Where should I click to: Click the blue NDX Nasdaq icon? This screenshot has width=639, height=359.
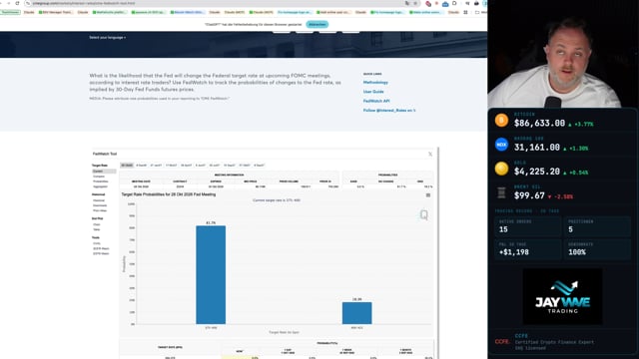click(501, 145)
